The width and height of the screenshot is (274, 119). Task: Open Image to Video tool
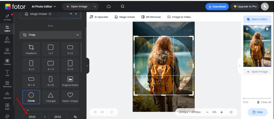coord(179,17)
